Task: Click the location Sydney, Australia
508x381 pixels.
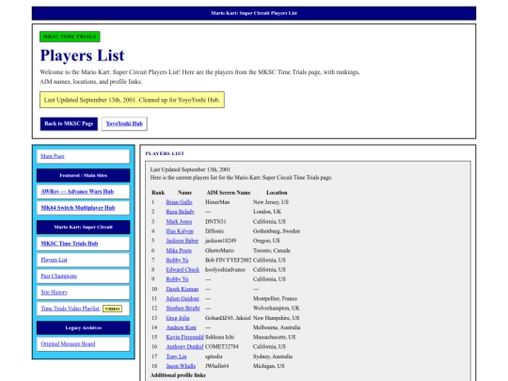Action: [273, 357]
